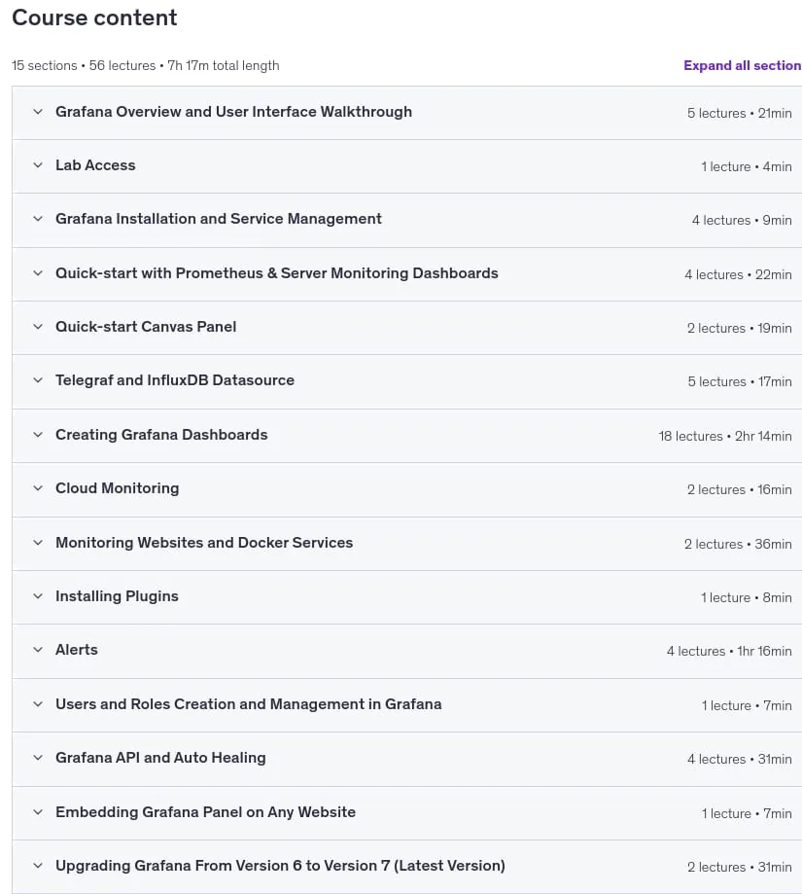Open 'Users and Roles Creation and Management in Grafana'
Image resolution: width=802 pixels, height=894 pixels.
click(248, 704)
